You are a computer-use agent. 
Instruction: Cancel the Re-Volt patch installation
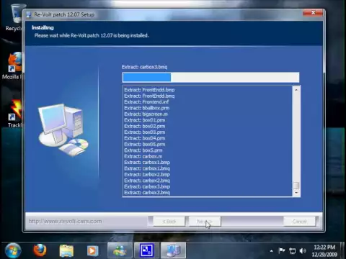point(300,222)
